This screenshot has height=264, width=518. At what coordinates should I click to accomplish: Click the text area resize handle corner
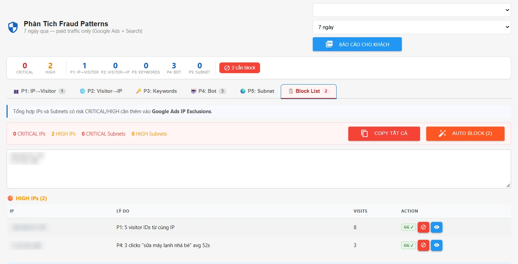coord(508,185)
